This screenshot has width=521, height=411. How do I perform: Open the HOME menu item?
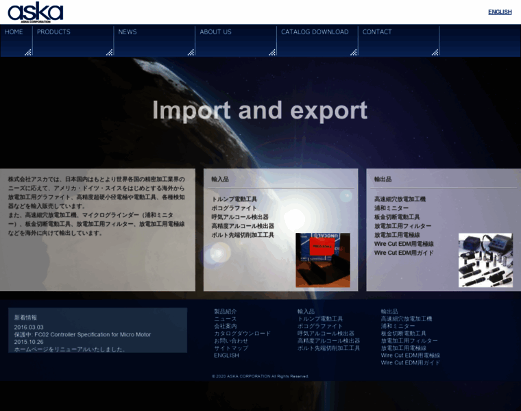pos(16,41)
